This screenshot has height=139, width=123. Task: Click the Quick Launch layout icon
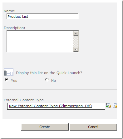(x=9, y=72)
